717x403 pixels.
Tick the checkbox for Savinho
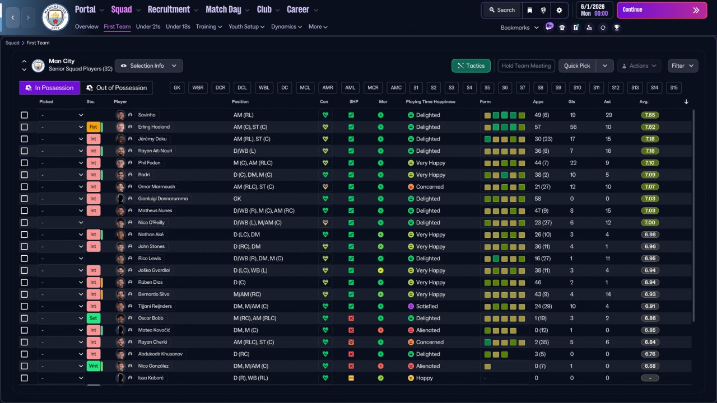tap(24, 115)
